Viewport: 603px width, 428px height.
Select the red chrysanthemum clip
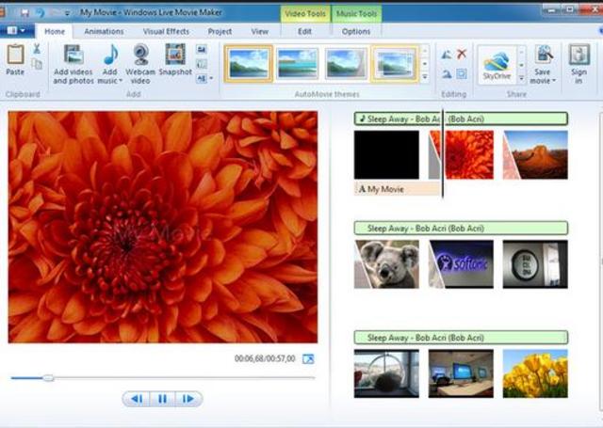461,154
